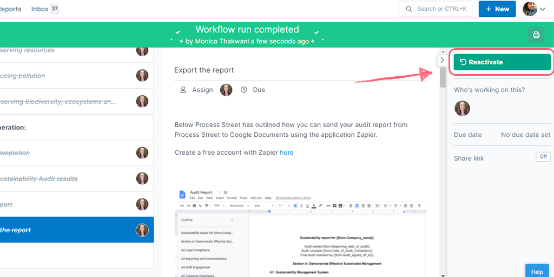Click the blue New button

coord(497,9)
